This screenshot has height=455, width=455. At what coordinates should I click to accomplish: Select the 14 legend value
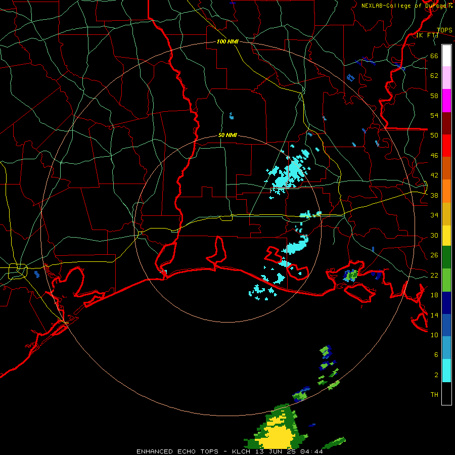(x=434, y=315)
